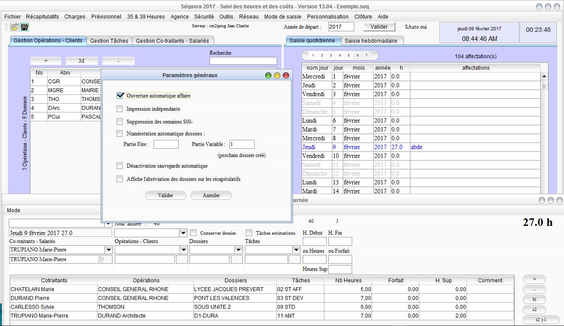Click inside the Recherche search field
564x326 pixels.
pyautogui.click(x=243, y=60)
